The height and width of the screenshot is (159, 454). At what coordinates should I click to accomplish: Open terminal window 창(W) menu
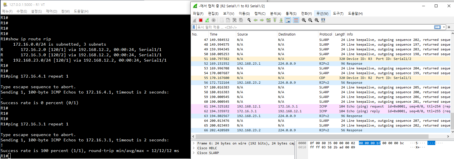(65, 11)
